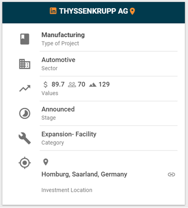The image size is (188, 208).
Task: Click the trending-up arrow icon by Values
Action: (25, 88)
